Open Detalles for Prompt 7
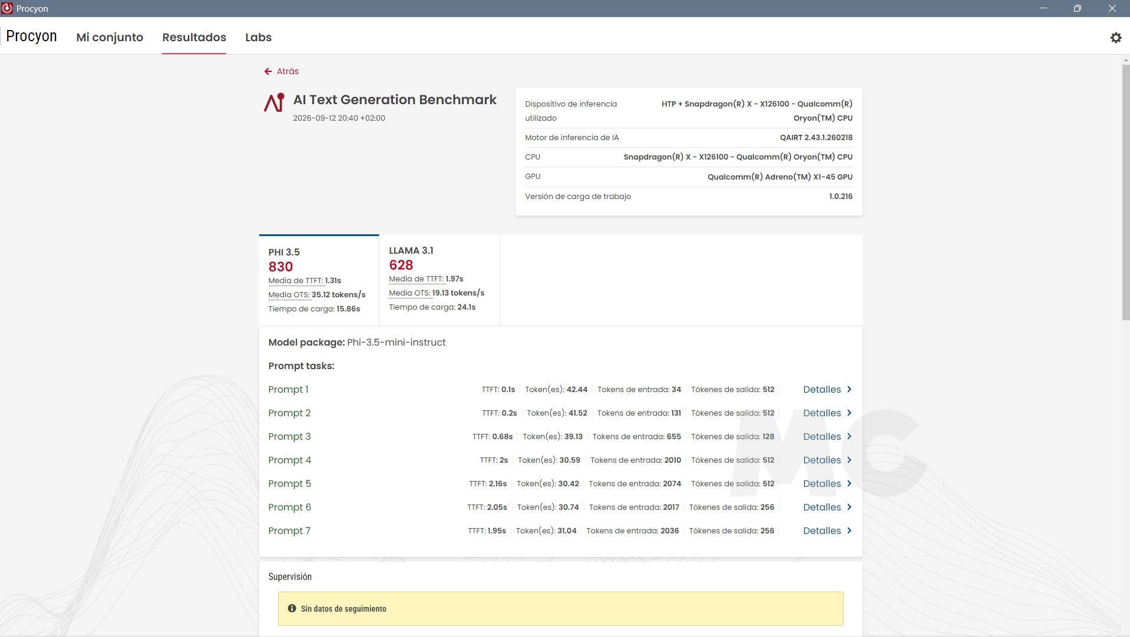Image resolution: width=1130 pixels, height=637 pixels. 822,530
